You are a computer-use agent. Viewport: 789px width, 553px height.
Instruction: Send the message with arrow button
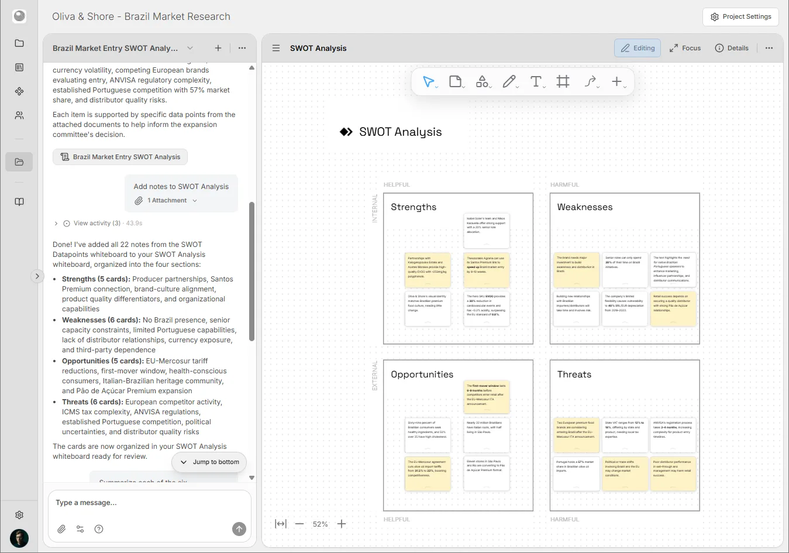[239, 529]
